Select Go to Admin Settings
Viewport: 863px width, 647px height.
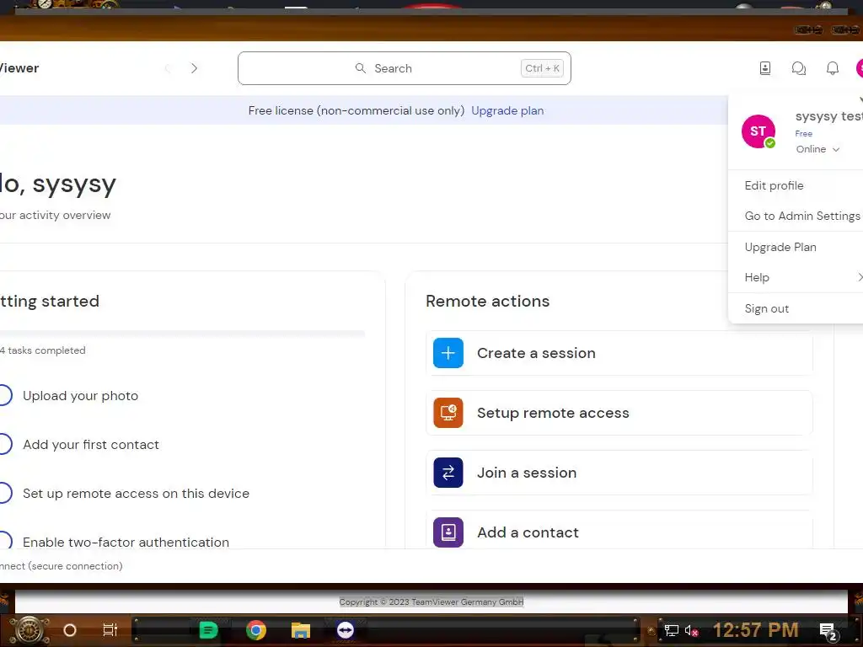tap(802, 216)
